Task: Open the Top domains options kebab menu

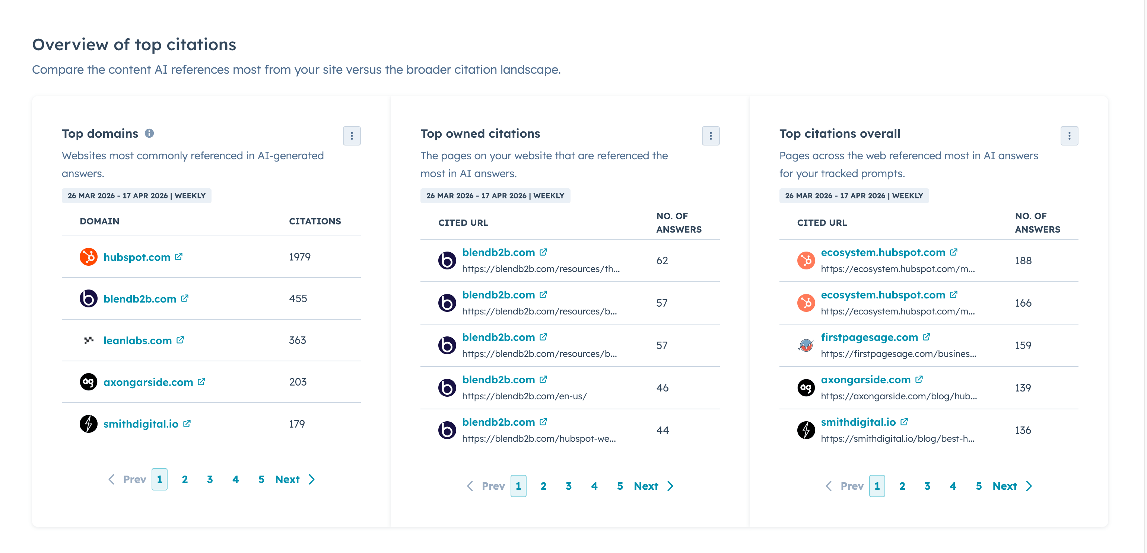Action: click(352, 136)
